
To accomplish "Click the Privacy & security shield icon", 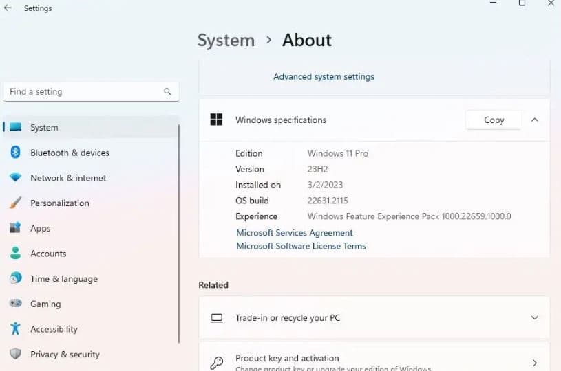I will [16, 355].
